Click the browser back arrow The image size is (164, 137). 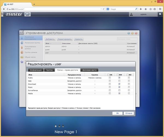4,9
